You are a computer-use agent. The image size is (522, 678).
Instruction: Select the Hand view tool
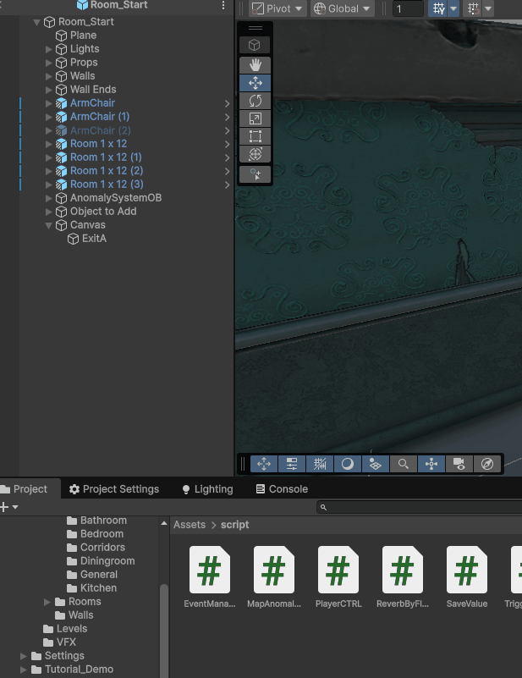[x=256, y=65]
